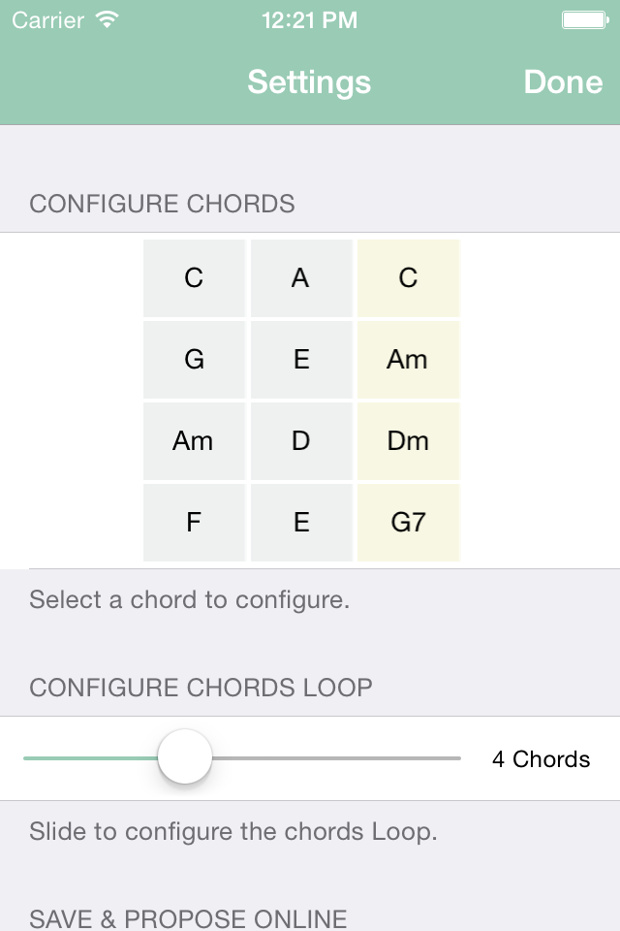The image size is (620, 931).
Task: Select the C chord in first column
Action: point(194,277)
